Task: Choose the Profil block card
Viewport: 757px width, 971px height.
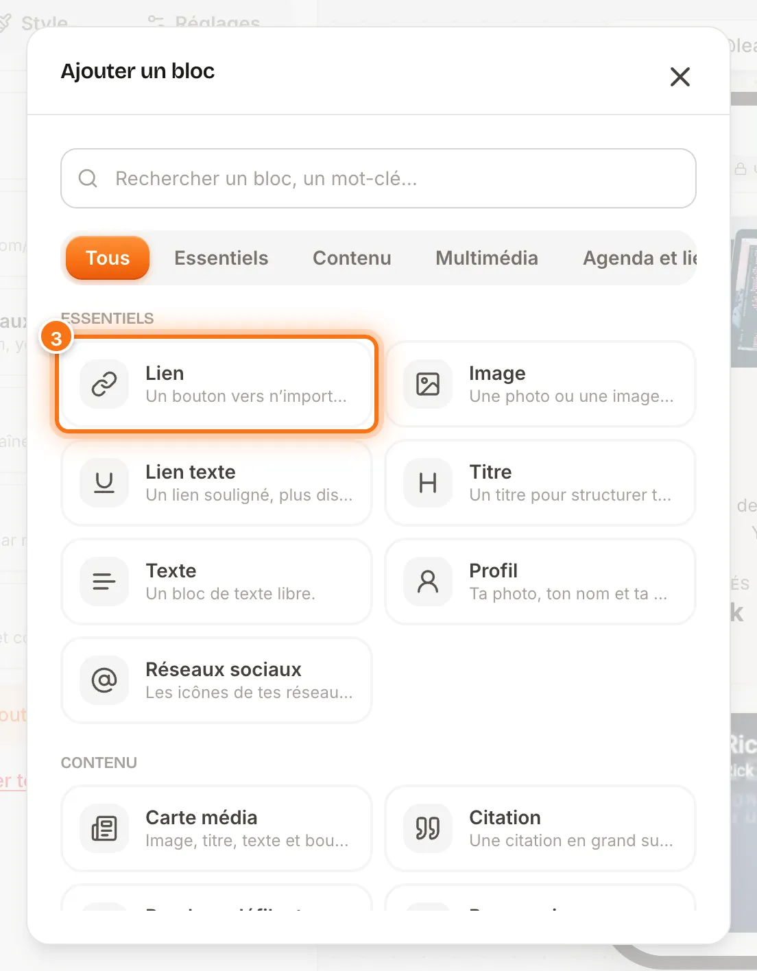Action: pyautogui.click(x=540, y=582)
